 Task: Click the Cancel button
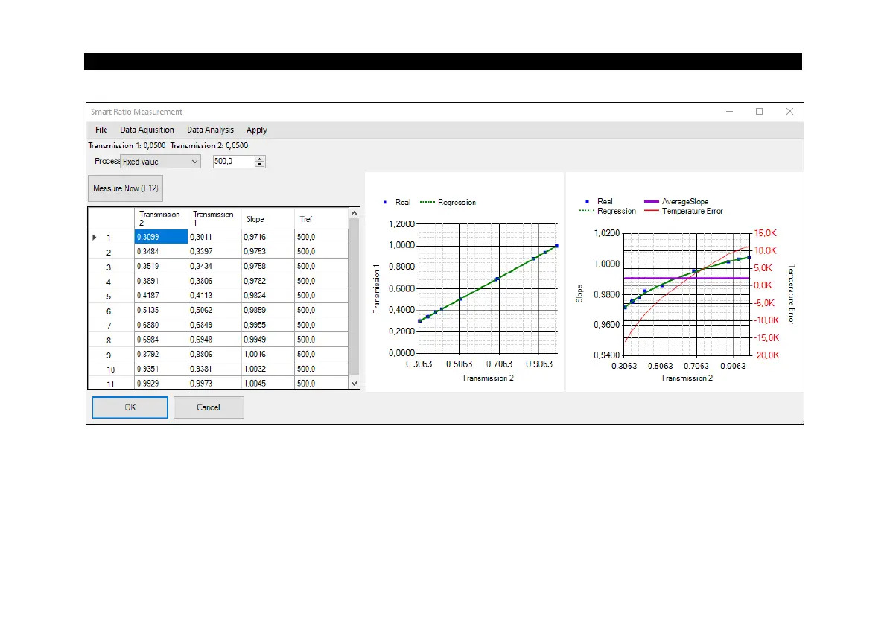coord(209,407)
